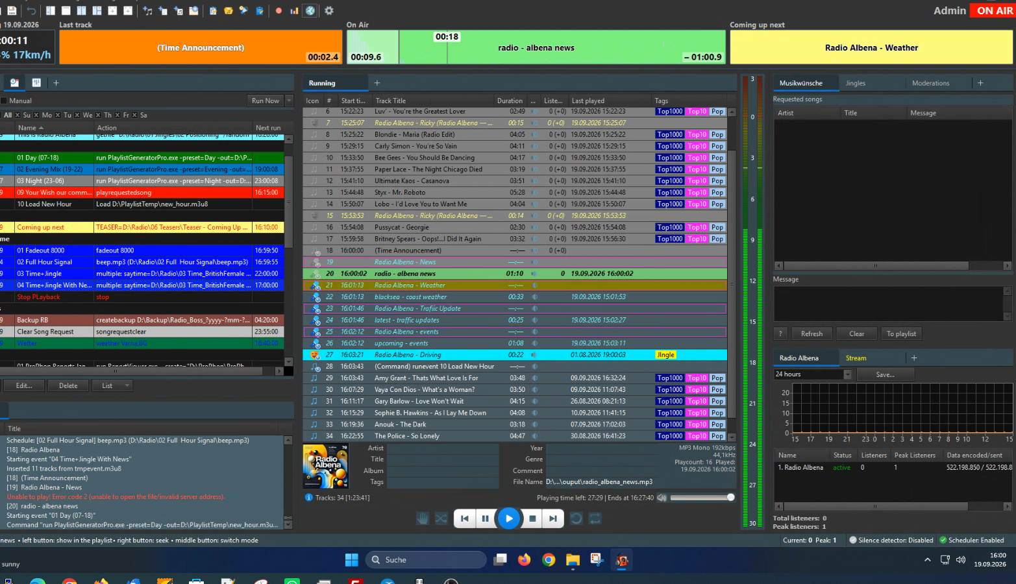Toggle the Mo day filter checkbox
1016x584 pixels.
[x=36, y=115]
